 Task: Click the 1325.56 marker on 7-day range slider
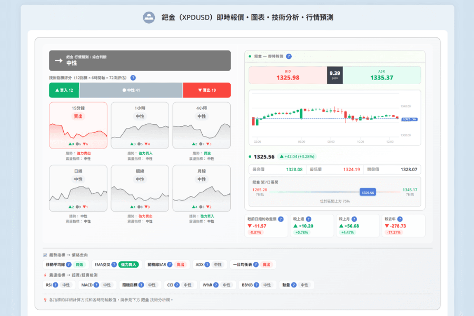coord(368,192)
